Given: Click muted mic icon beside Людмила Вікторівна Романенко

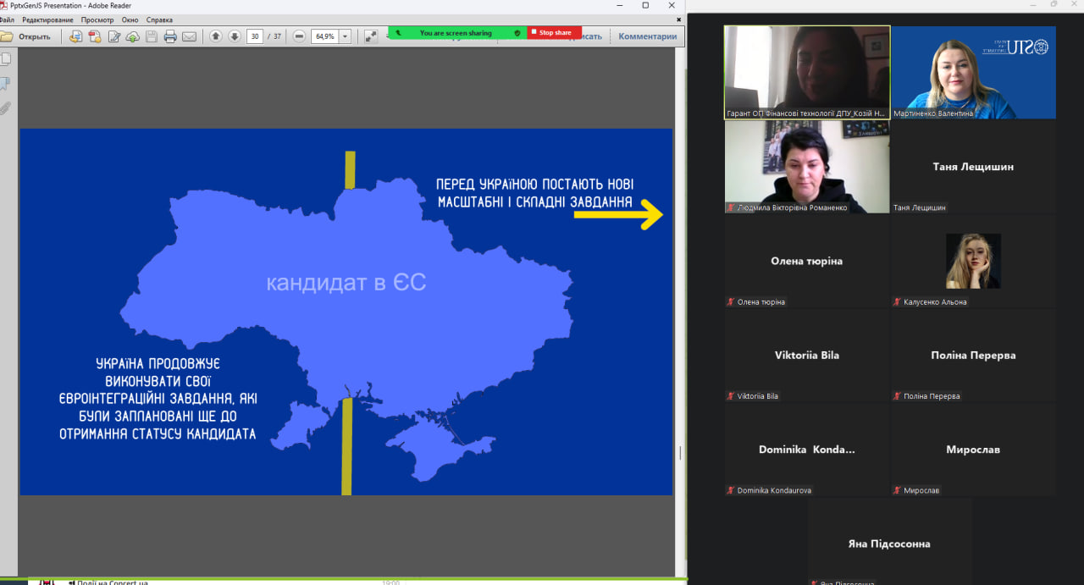Looking at the screenshot, I should [x=730, y=207].
